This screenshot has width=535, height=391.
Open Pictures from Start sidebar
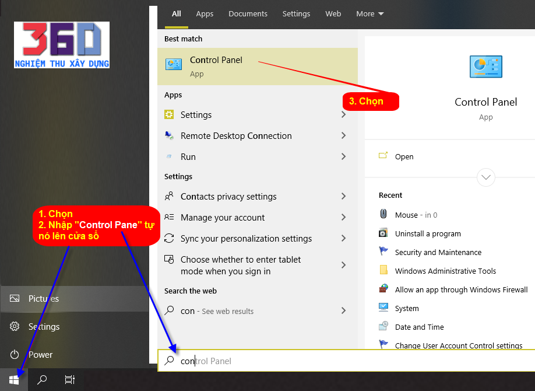(43, 299)
